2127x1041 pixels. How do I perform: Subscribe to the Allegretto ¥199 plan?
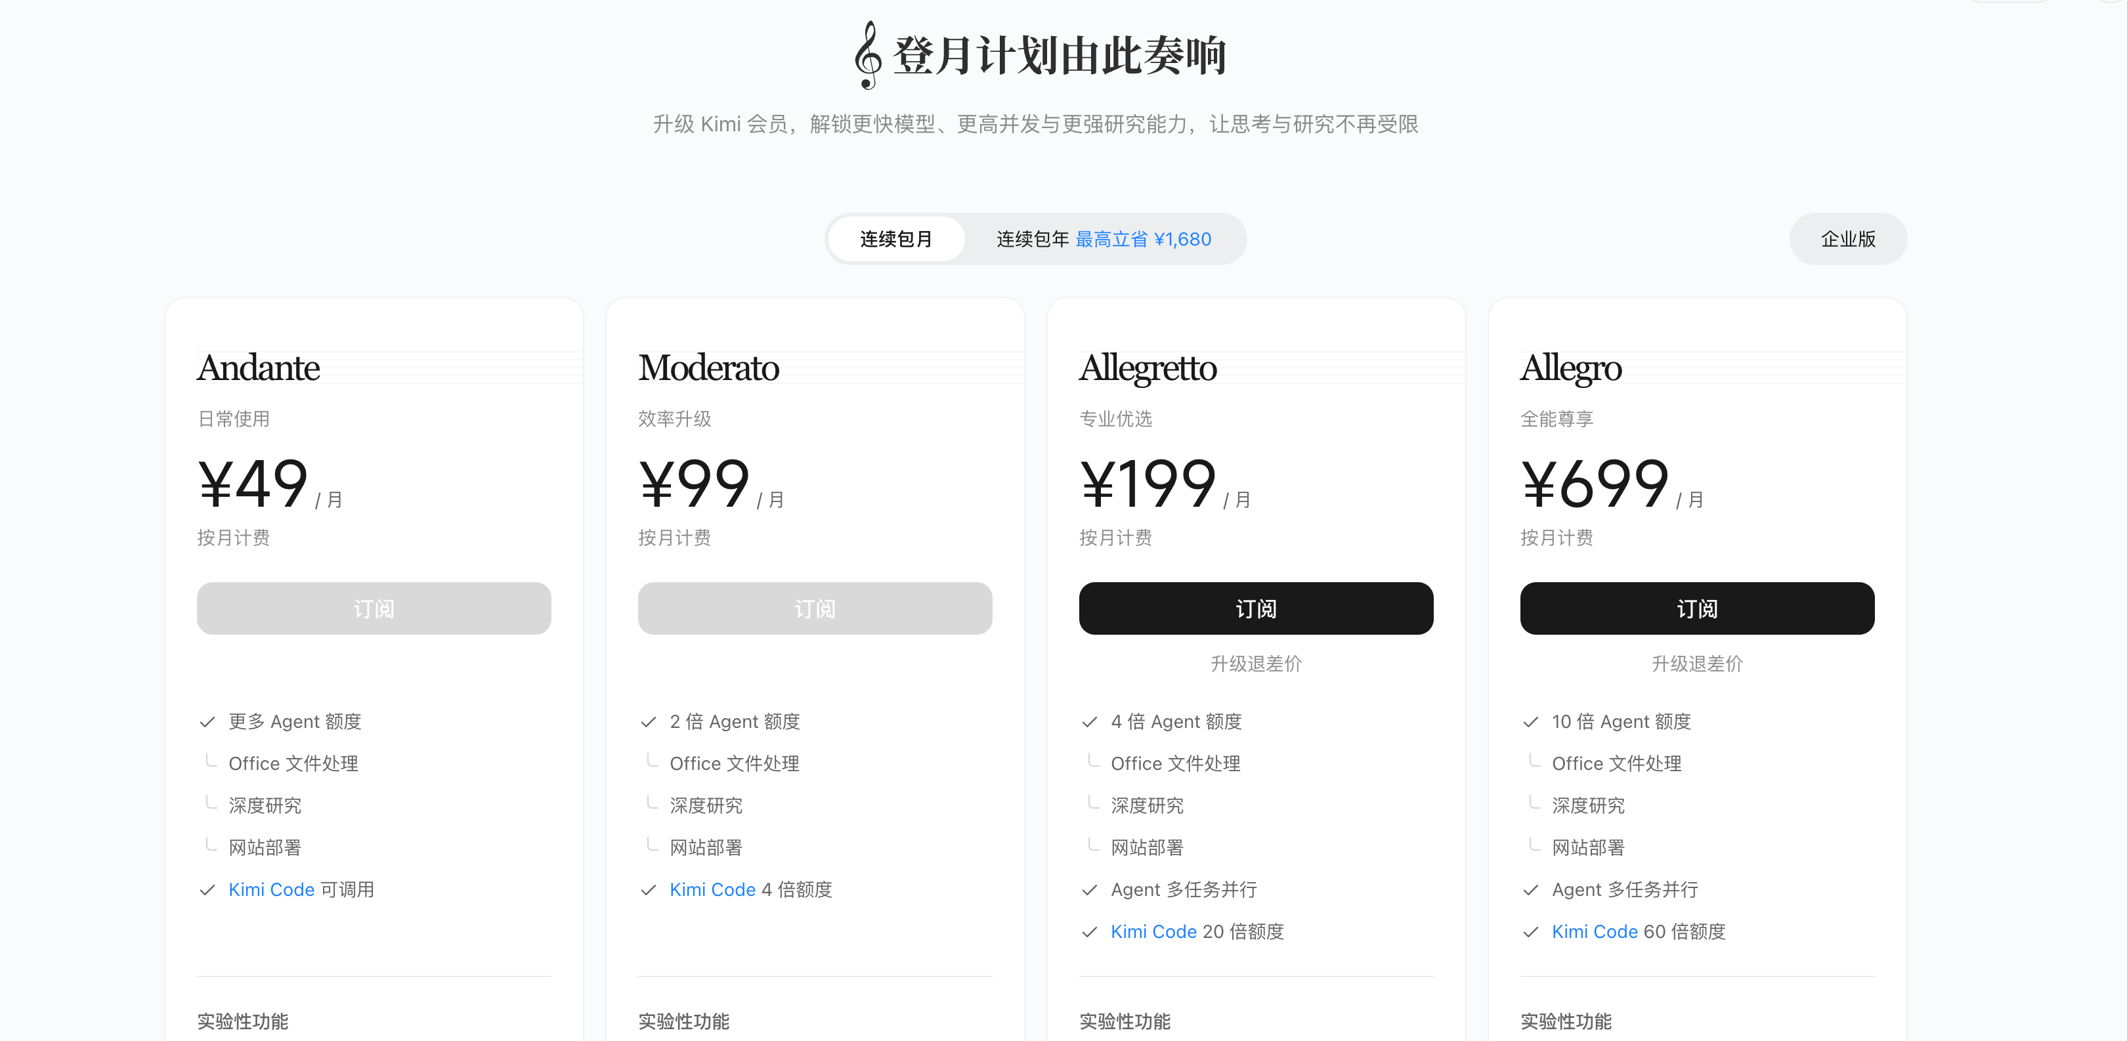pos(1255,608)
